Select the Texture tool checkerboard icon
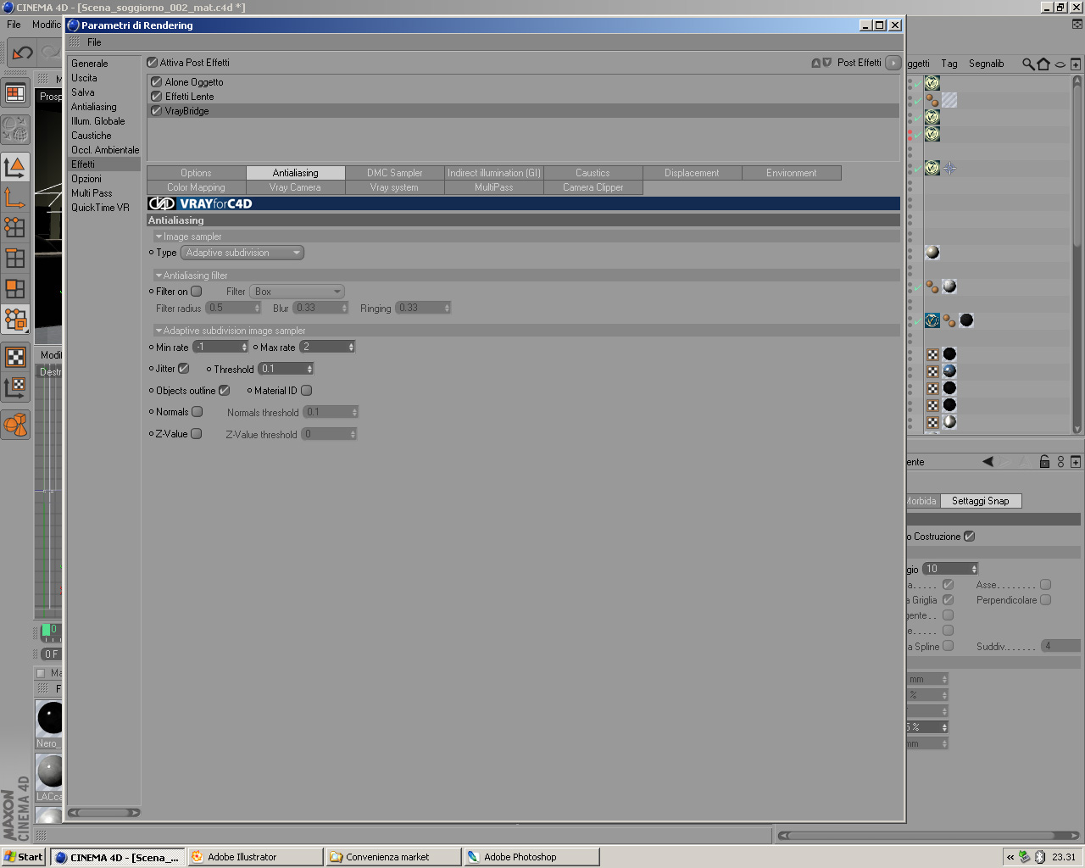1085x868 pixels. (15, 357)
